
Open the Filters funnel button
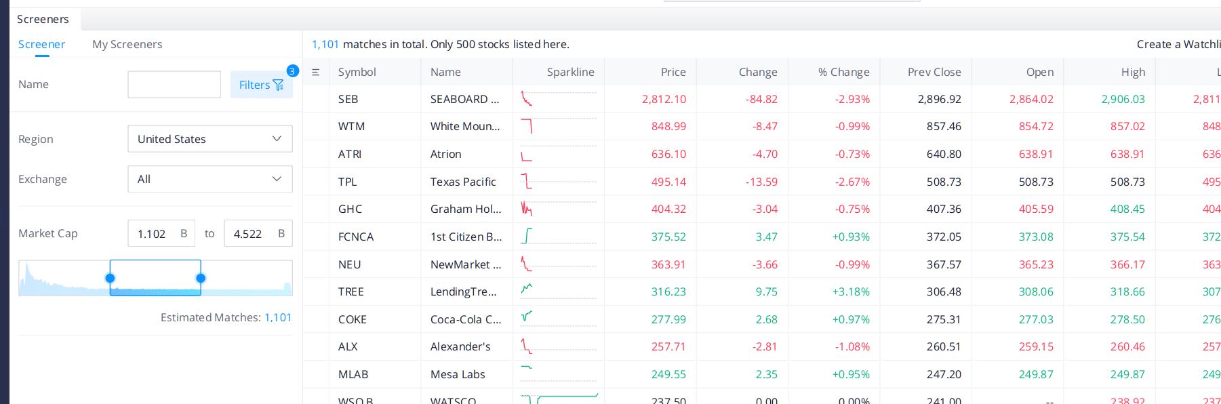tap(261, 85)
